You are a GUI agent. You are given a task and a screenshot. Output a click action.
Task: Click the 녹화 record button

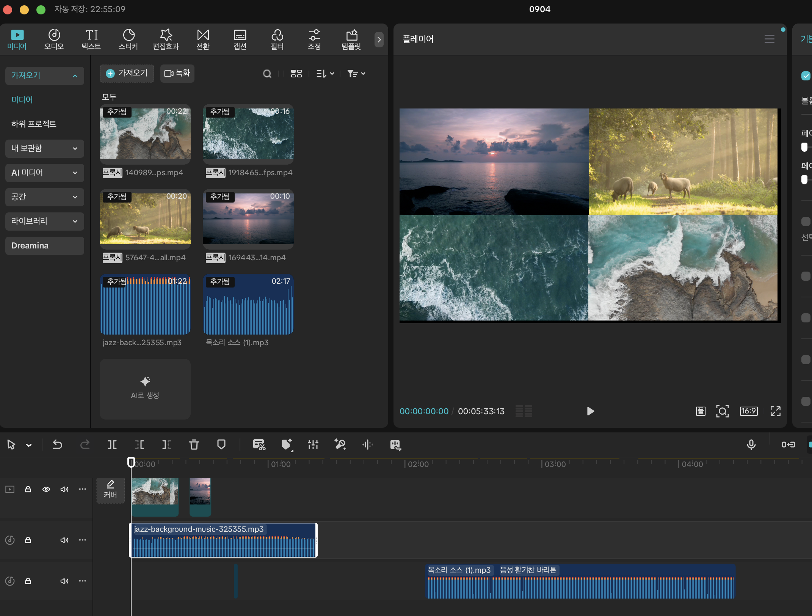(x=177, y=73)
